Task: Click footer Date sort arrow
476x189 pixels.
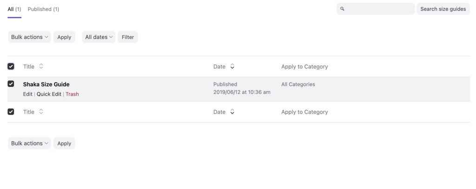Action: point(232,112)
